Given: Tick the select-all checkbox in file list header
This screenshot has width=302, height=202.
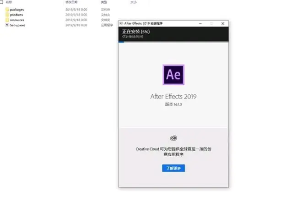Looking at the screenshot, I should [x=1, y=2].
